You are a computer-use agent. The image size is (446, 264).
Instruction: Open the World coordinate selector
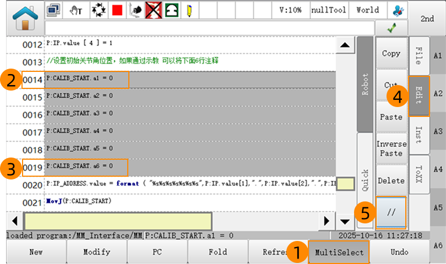click(368, 10)
